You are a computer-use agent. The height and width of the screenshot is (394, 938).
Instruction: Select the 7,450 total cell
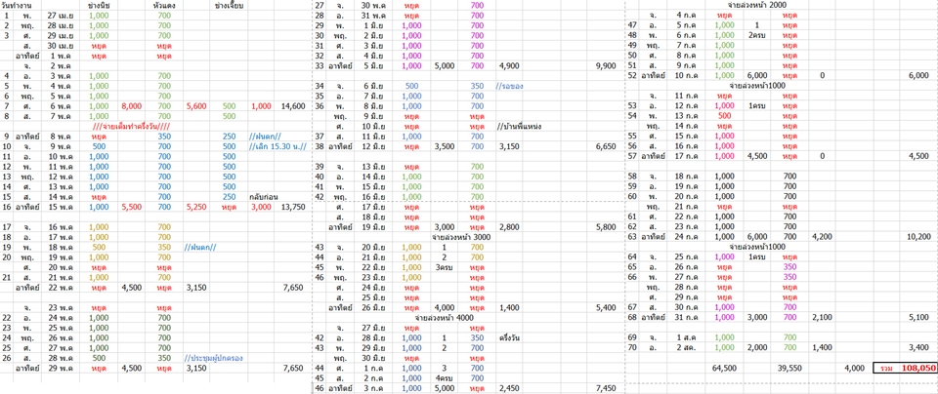606,388
